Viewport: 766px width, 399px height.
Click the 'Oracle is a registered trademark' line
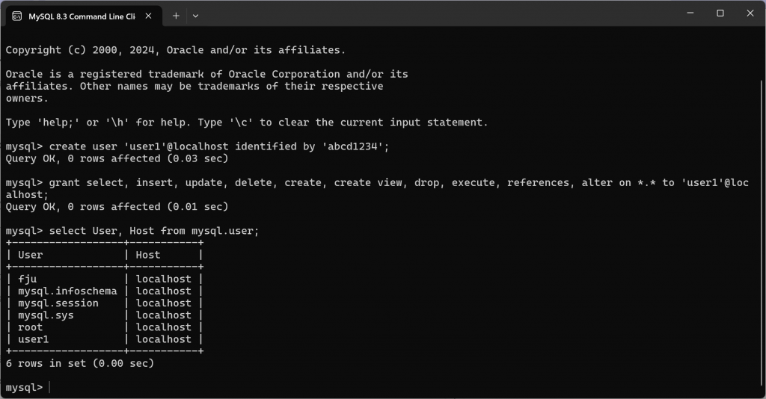(x=206, y=74)
